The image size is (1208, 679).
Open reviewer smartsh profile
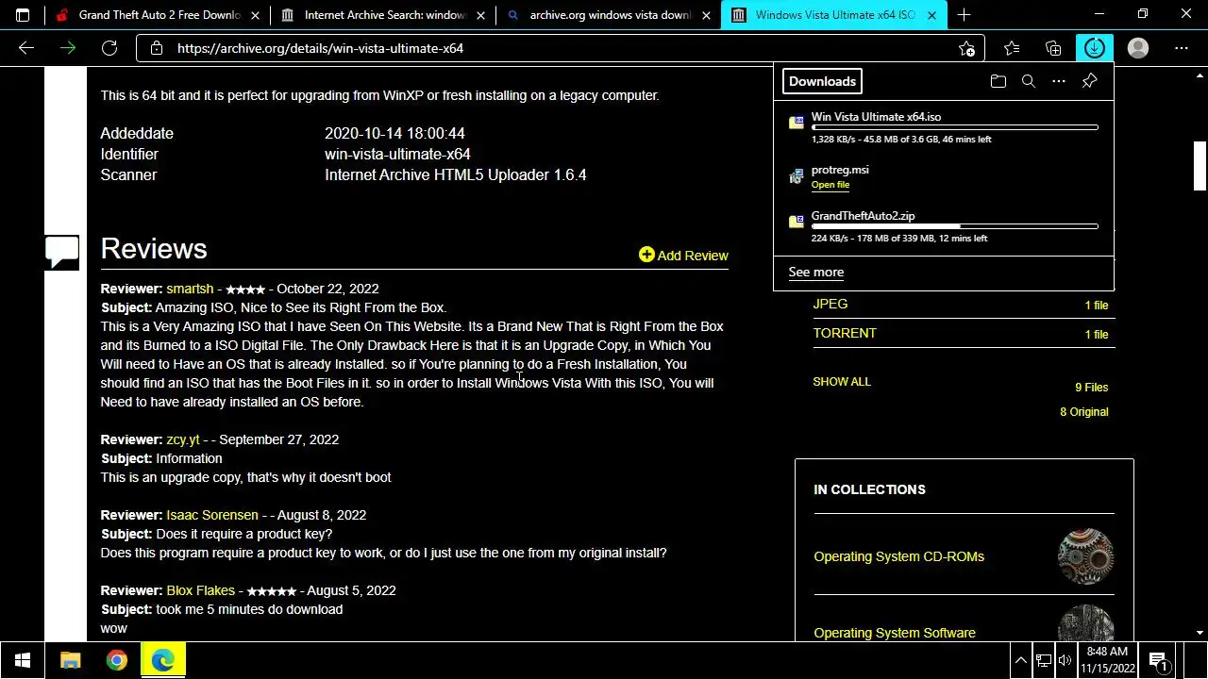click(190, 289)
